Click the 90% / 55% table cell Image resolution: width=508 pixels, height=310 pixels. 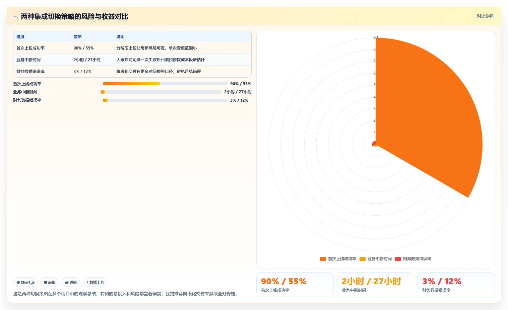[83, 48]
